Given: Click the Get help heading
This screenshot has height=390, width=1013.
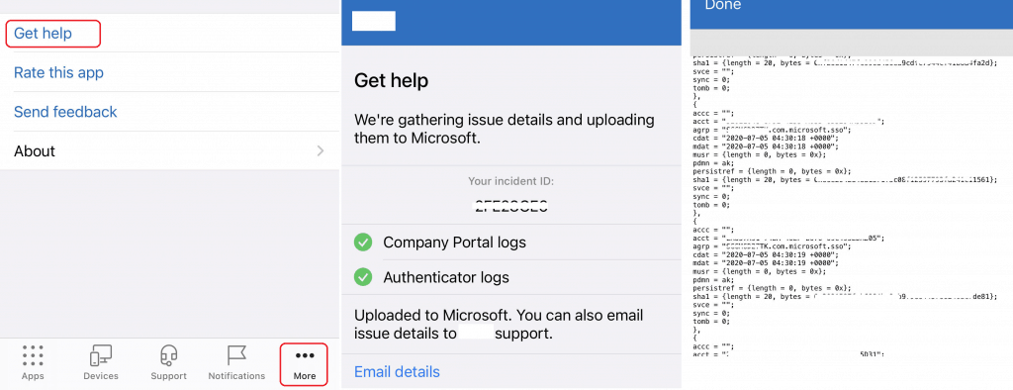Looking at the screenshot, I should pyautogui.click(x=391, y=81).
